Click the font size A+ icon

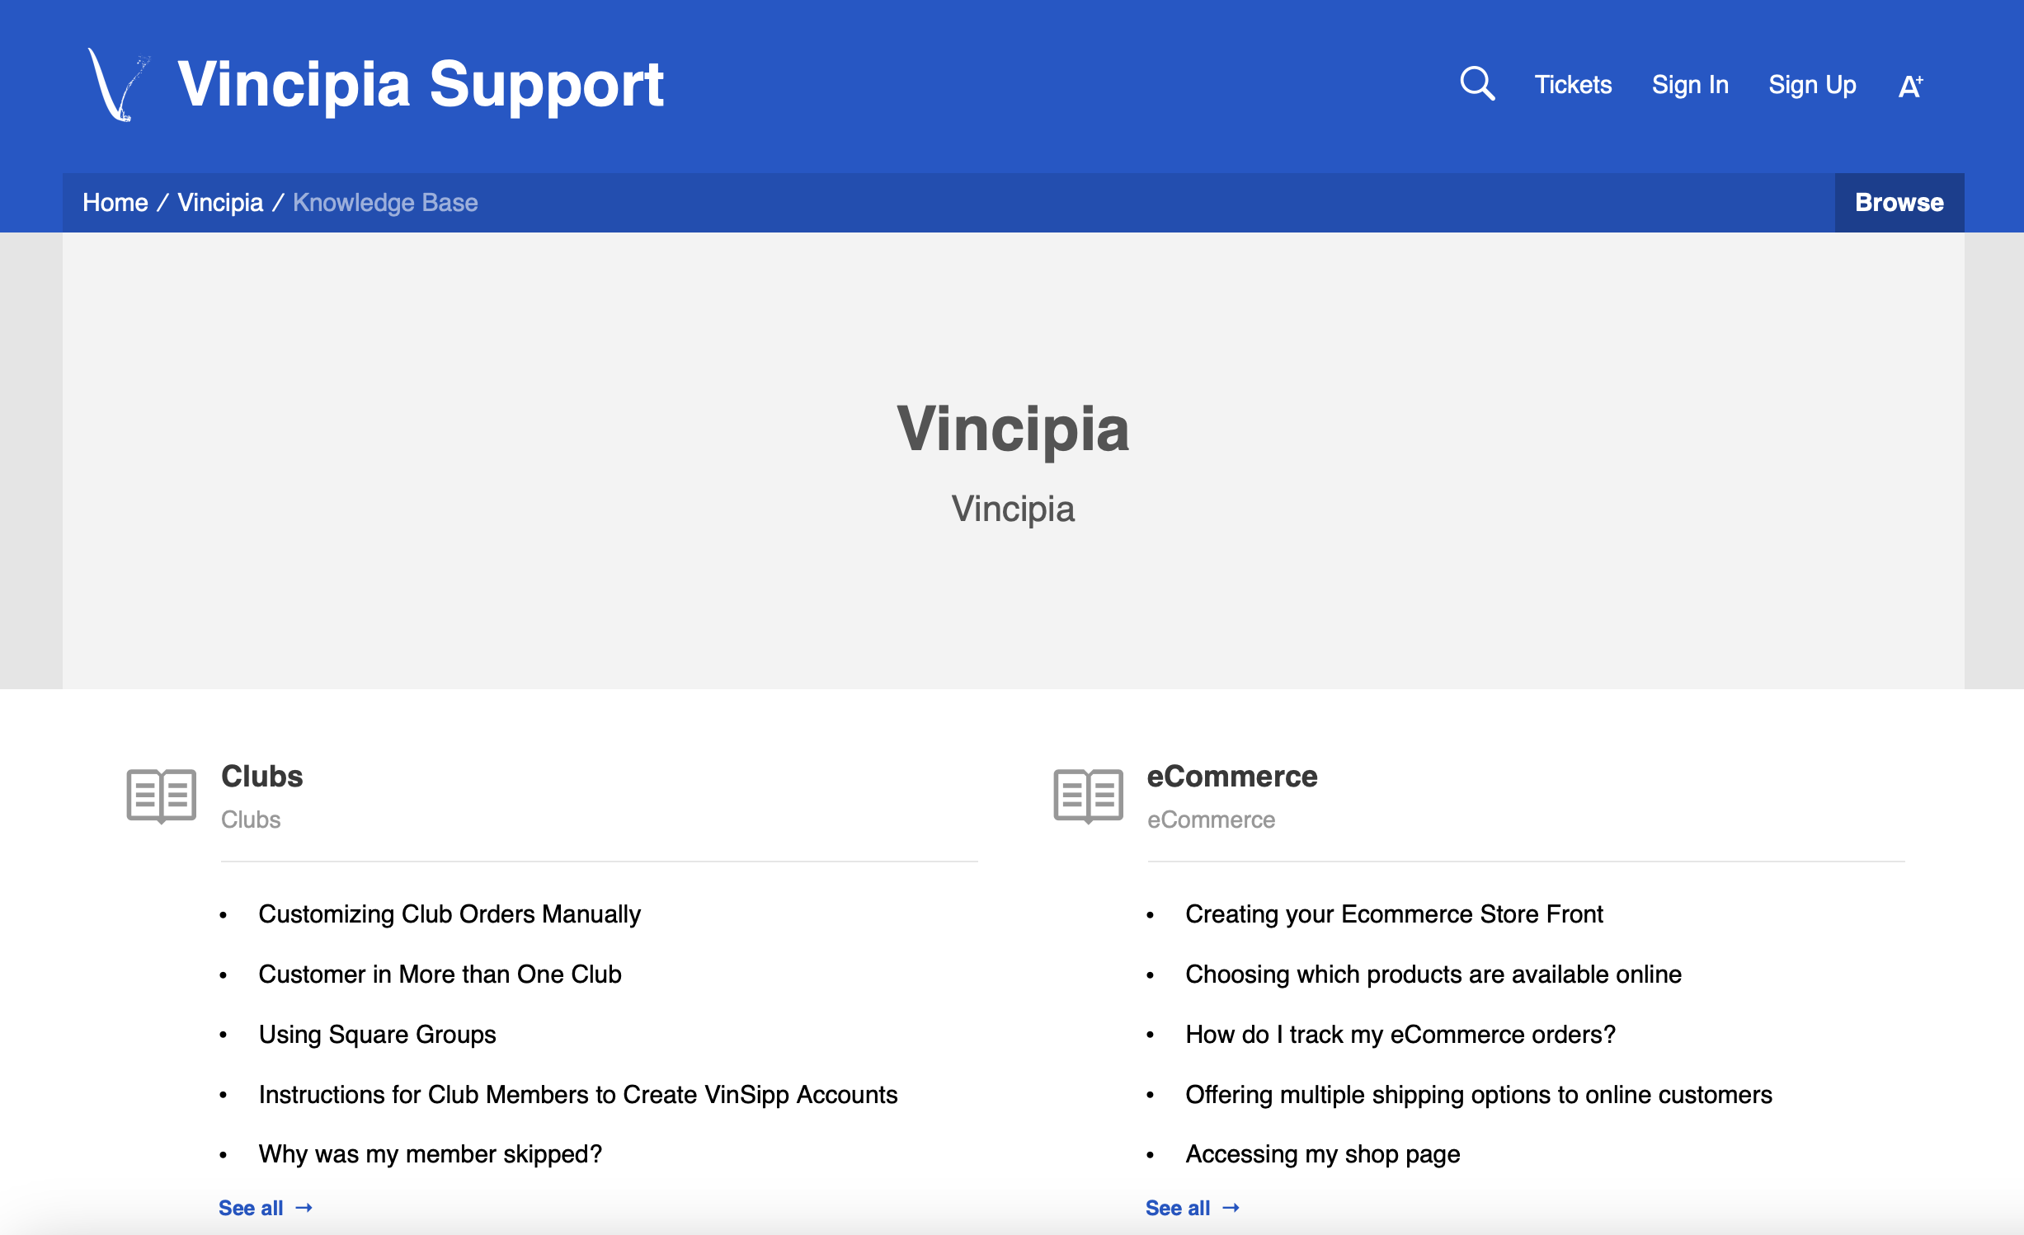click(1910, 86)
